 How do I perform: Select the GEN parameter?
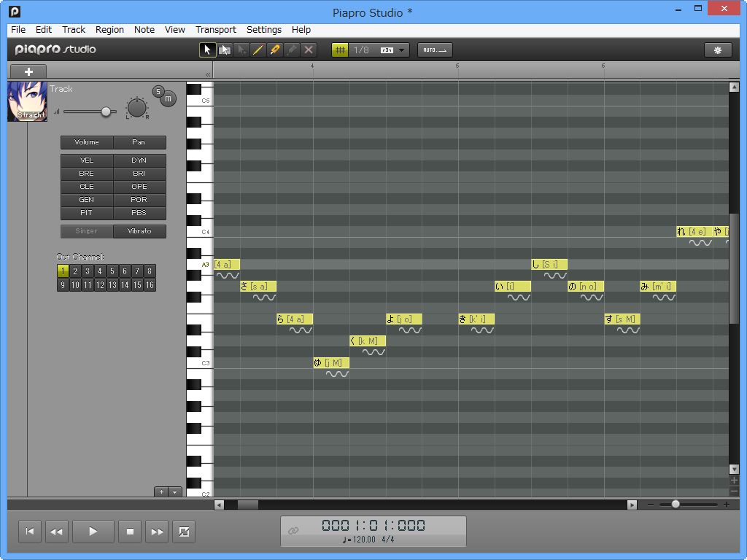point(87,200)
